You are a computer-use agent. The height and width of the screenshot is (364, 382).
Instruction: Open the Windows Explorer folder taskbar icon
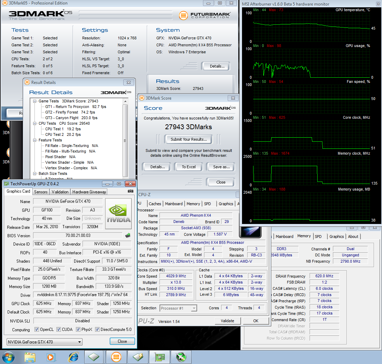(30, 357)
